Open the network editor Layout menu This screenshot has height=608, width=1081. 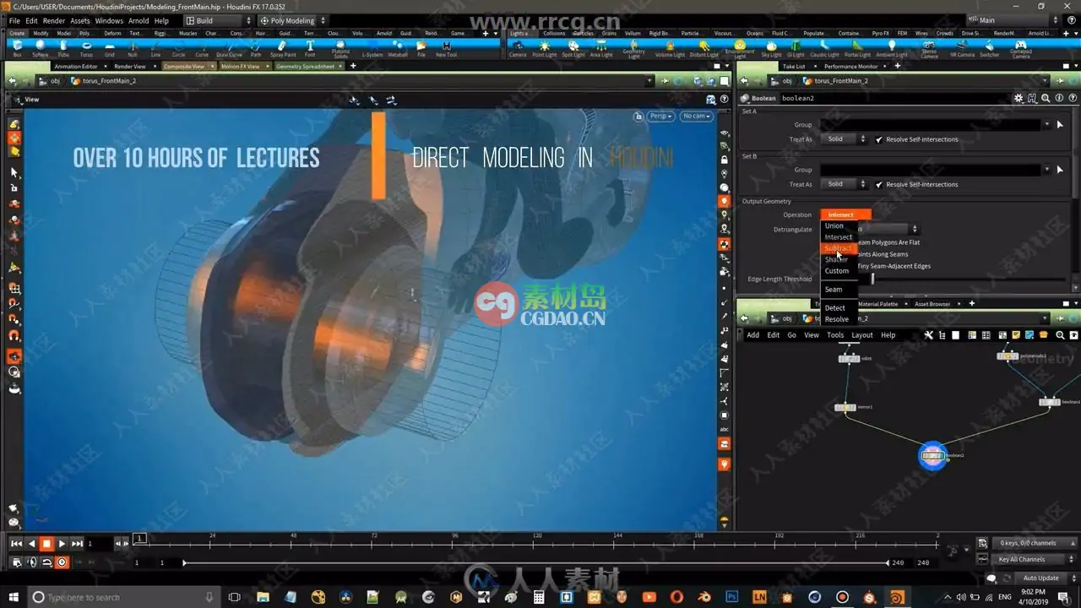coord(862,335)
